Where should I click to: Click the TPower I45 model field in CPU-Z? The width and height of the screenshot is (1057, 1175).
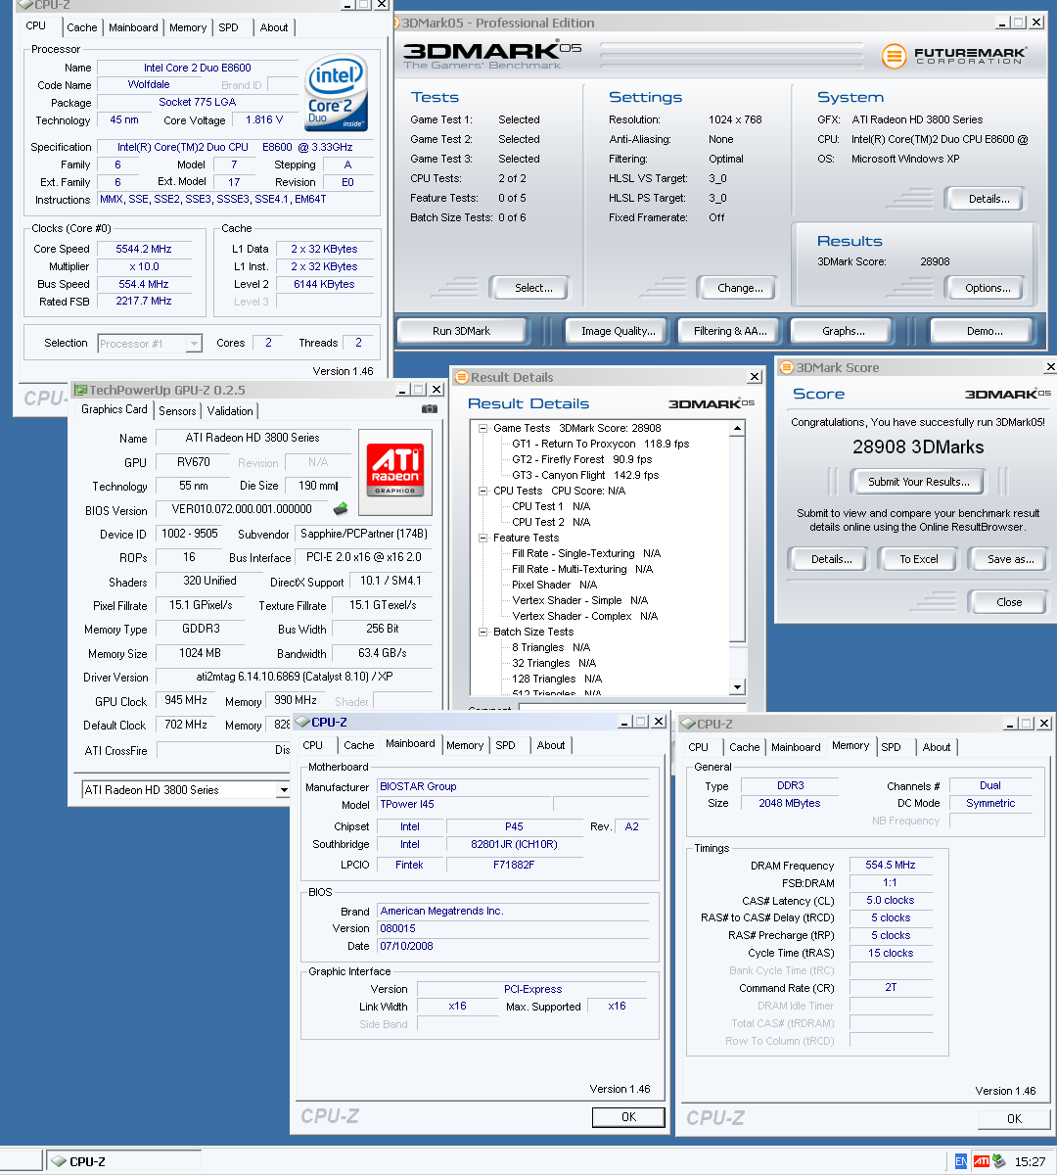[465, 804]
